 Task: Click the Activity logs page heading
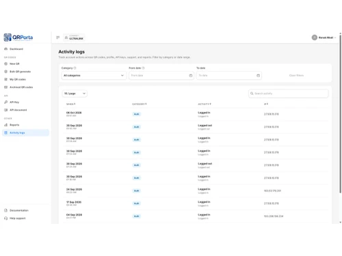click(x=72, y=52)
